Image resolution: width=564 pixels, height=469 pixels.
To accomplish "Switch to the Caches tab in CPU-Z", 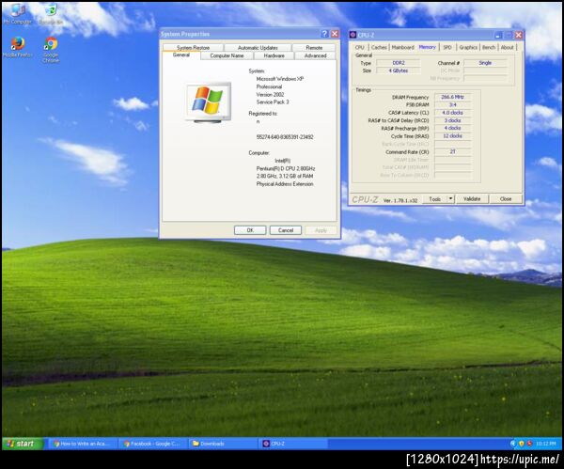I will coord(379,47).
